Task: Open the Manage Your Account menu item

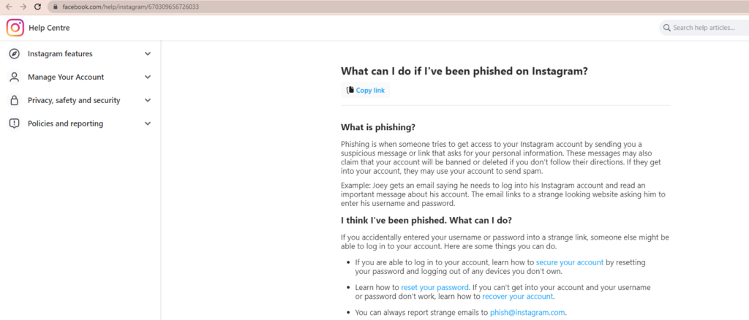Action: coord(80,77)
